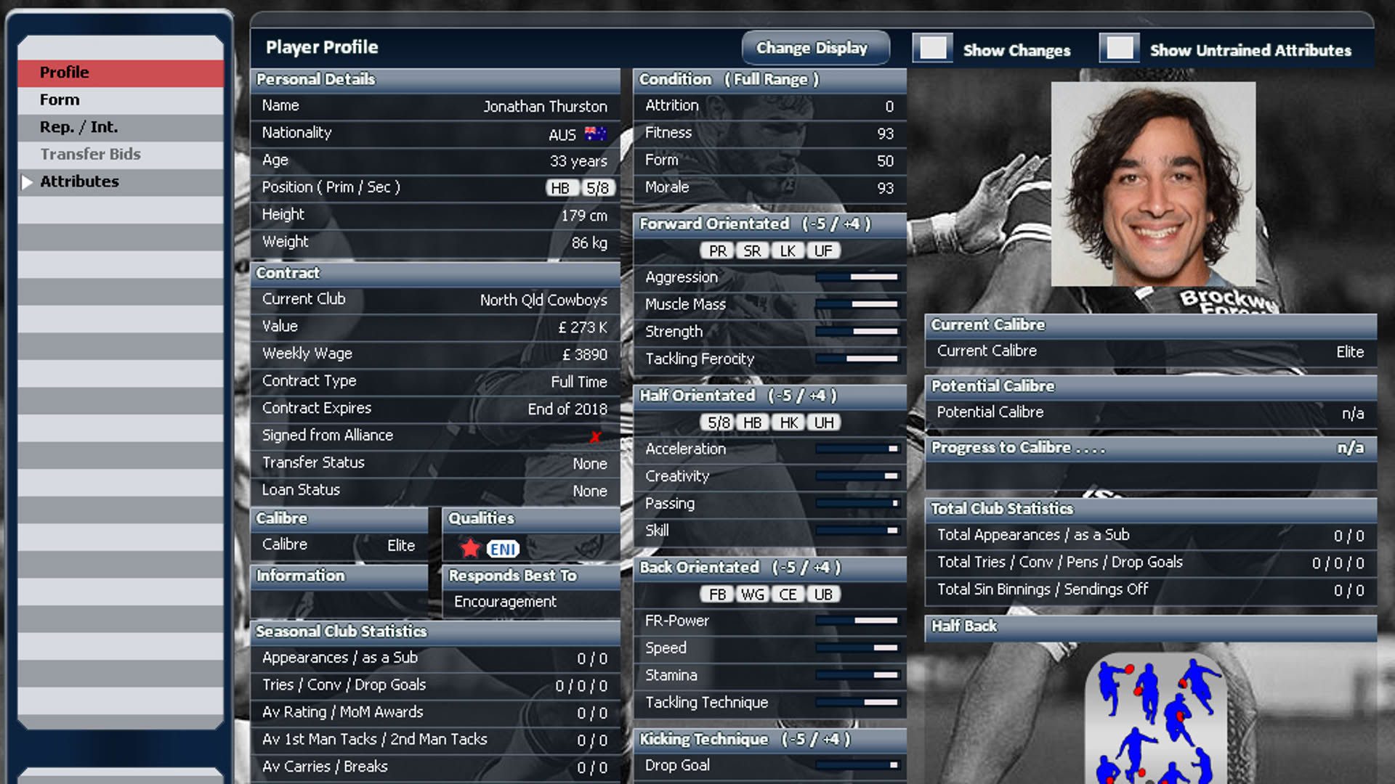Click the Aggression attribute bar
Image resolution: width=1395 pixels, height=784 pixels.
857,277
